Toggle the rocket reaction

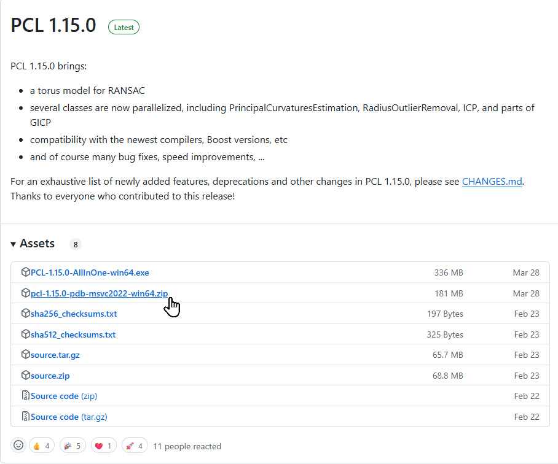(134, 445)
